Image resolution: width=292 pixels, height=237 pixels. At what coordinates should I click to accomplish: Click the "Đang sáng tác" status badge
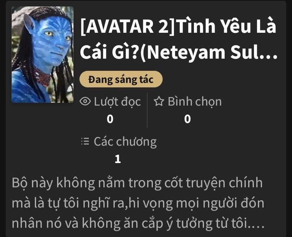pyautogui.click(x=121, y=79)
